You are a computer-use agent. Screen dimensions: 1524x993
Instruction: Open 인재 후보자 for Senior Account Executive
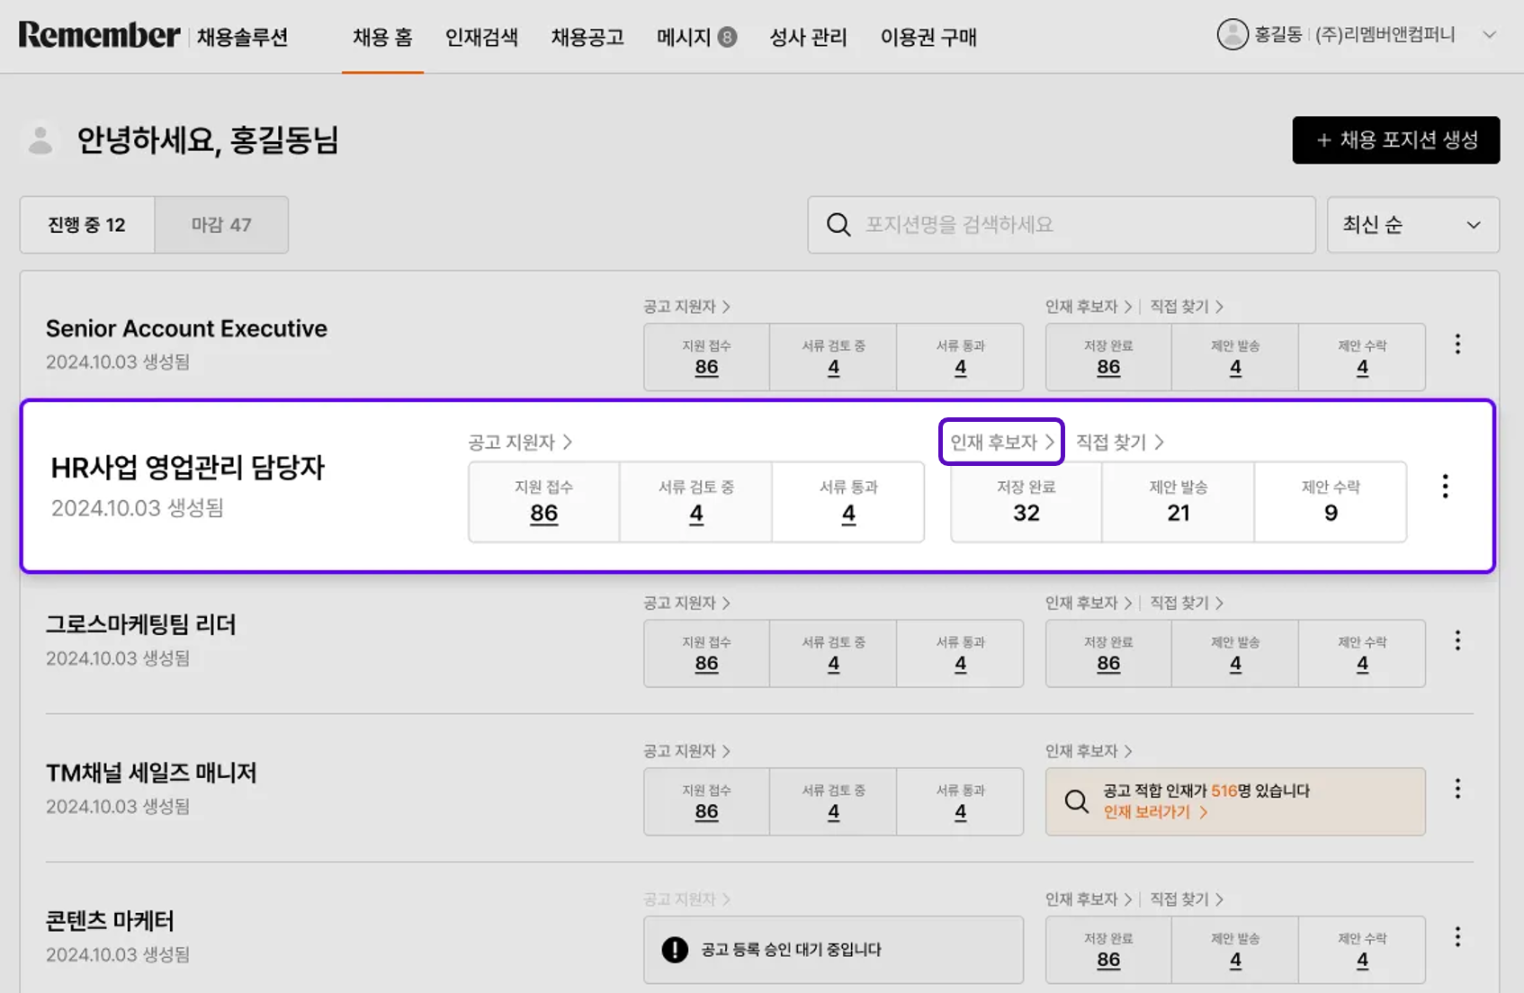point(1089,307)
